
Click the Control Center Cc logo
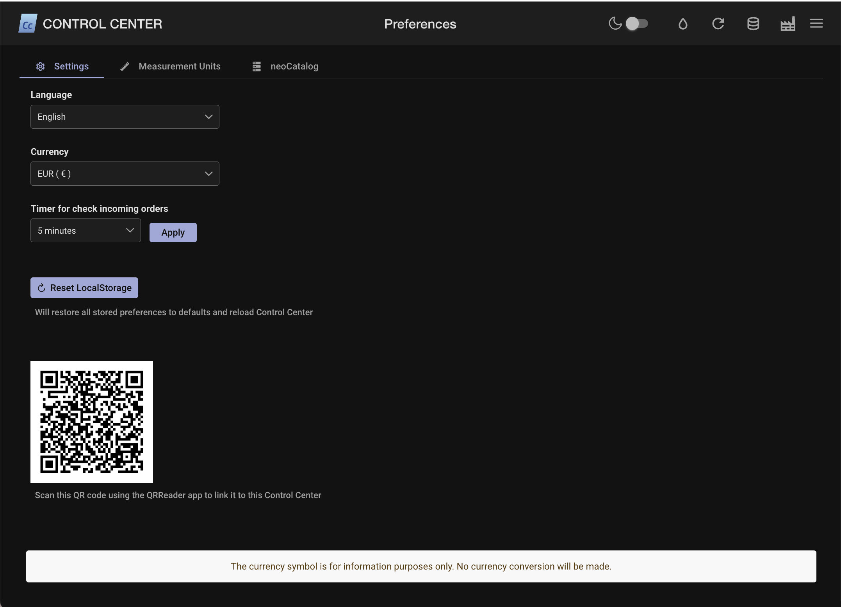[28, 24]
